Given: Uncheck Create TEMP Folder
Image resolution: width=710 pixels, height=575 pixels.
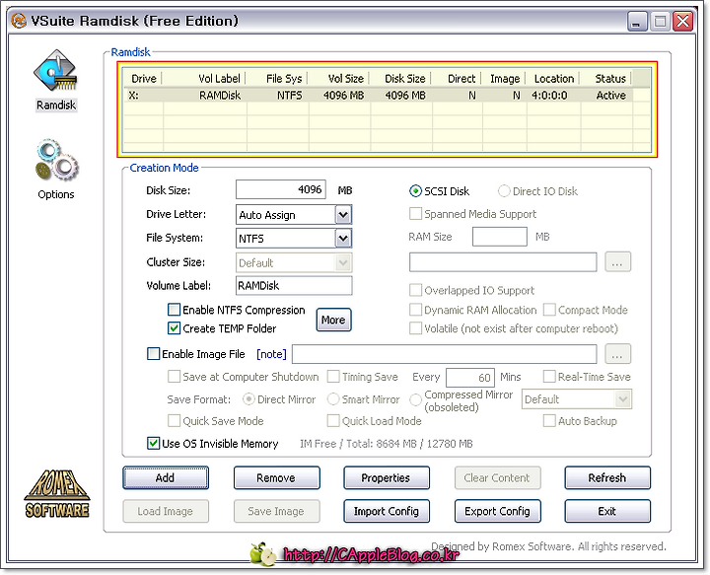Looking at the screenshot, I should [x=174, y=328].
